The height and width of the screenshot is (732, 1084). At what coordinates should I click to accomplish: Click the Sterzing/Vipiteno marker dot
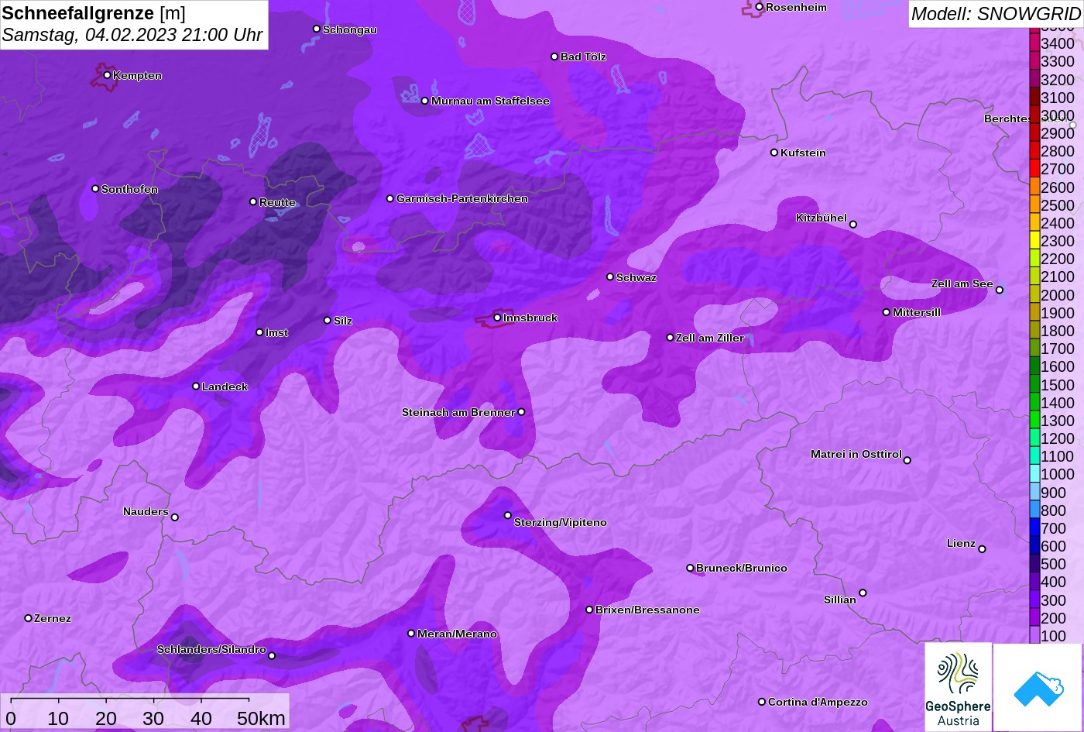coord(508,515)
